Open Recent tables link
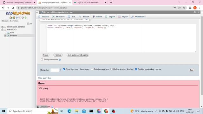203x114 pixels. [5, 21]
